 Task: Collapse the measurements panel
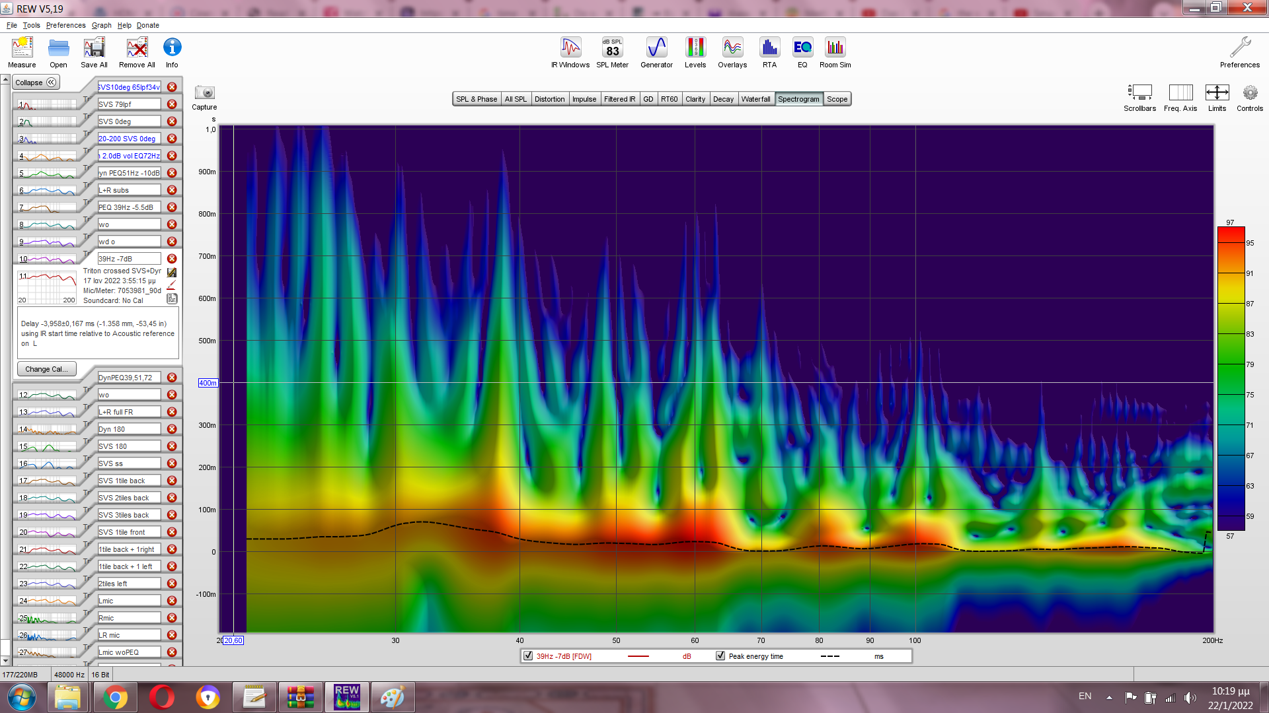(36, 83)
